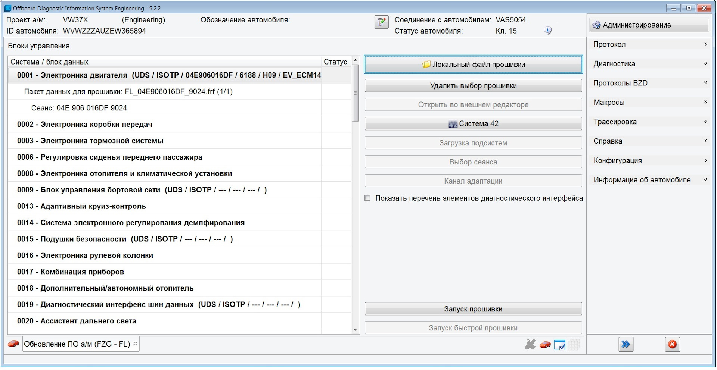Select 0013 - Адаптивный круиз-контроль
Screen dimensions: 717x370
click(x=180, y=207)
